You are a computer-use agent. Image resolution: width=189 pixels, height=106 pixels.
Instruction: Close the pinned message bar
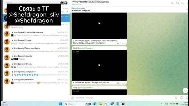click(187, 9)
